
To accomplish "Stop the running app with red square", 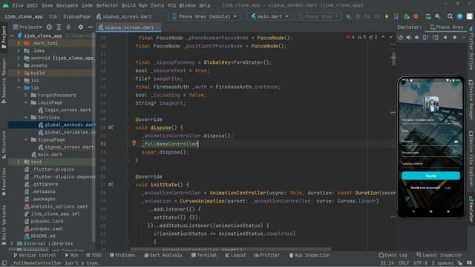I will point(416,16).
